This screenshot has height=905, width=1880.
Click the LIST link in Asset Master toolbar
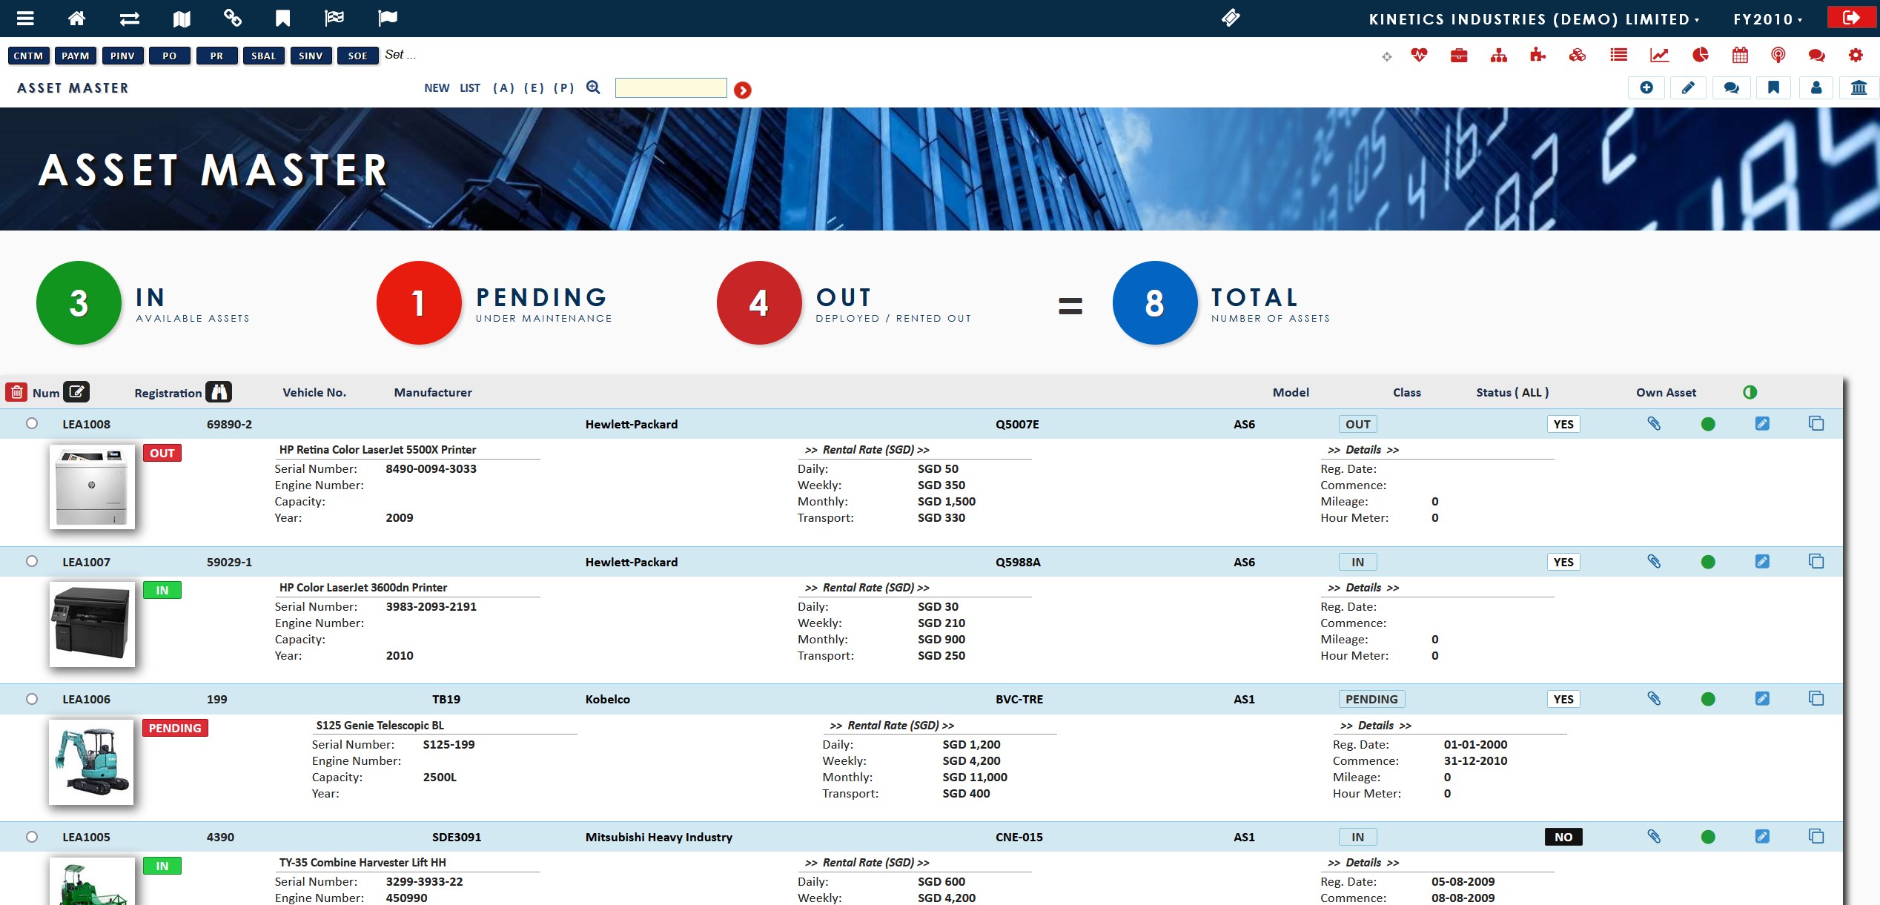470,88
